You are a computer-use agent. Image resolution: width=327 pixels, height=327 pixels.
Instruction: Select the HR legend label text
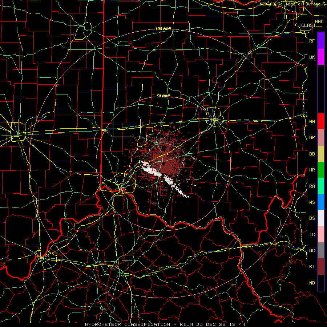[312, 170]
